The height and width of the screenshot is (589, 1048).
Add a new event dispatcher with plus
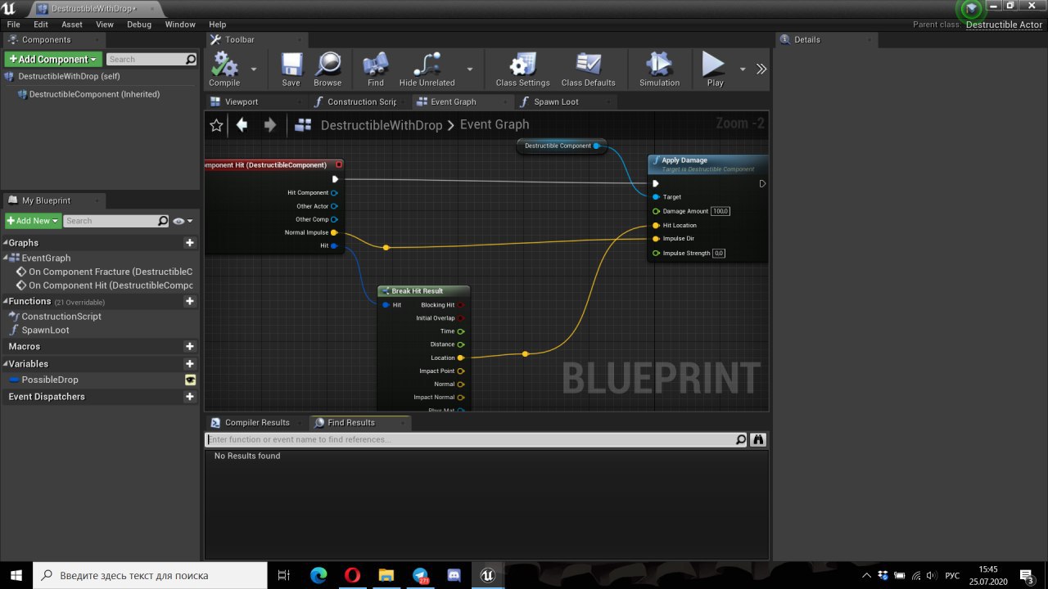[190, 397]
